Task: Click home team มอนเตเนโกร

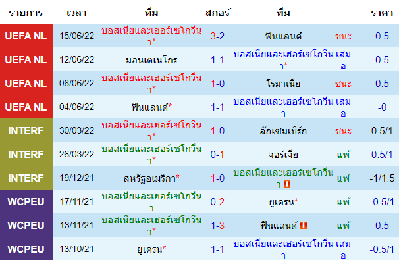Action: (151, 60)
